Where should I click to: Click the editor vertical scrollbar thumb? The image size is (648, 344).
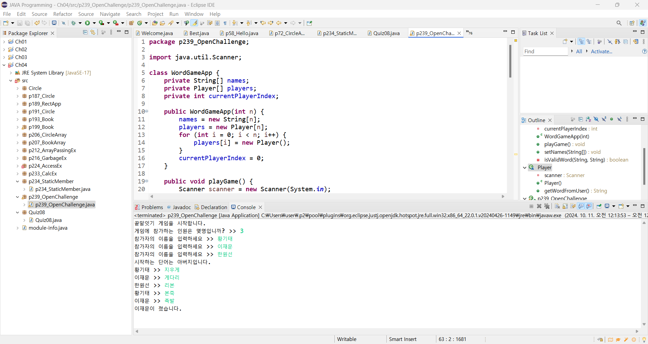pyautogui.click(x=510, y=61)
